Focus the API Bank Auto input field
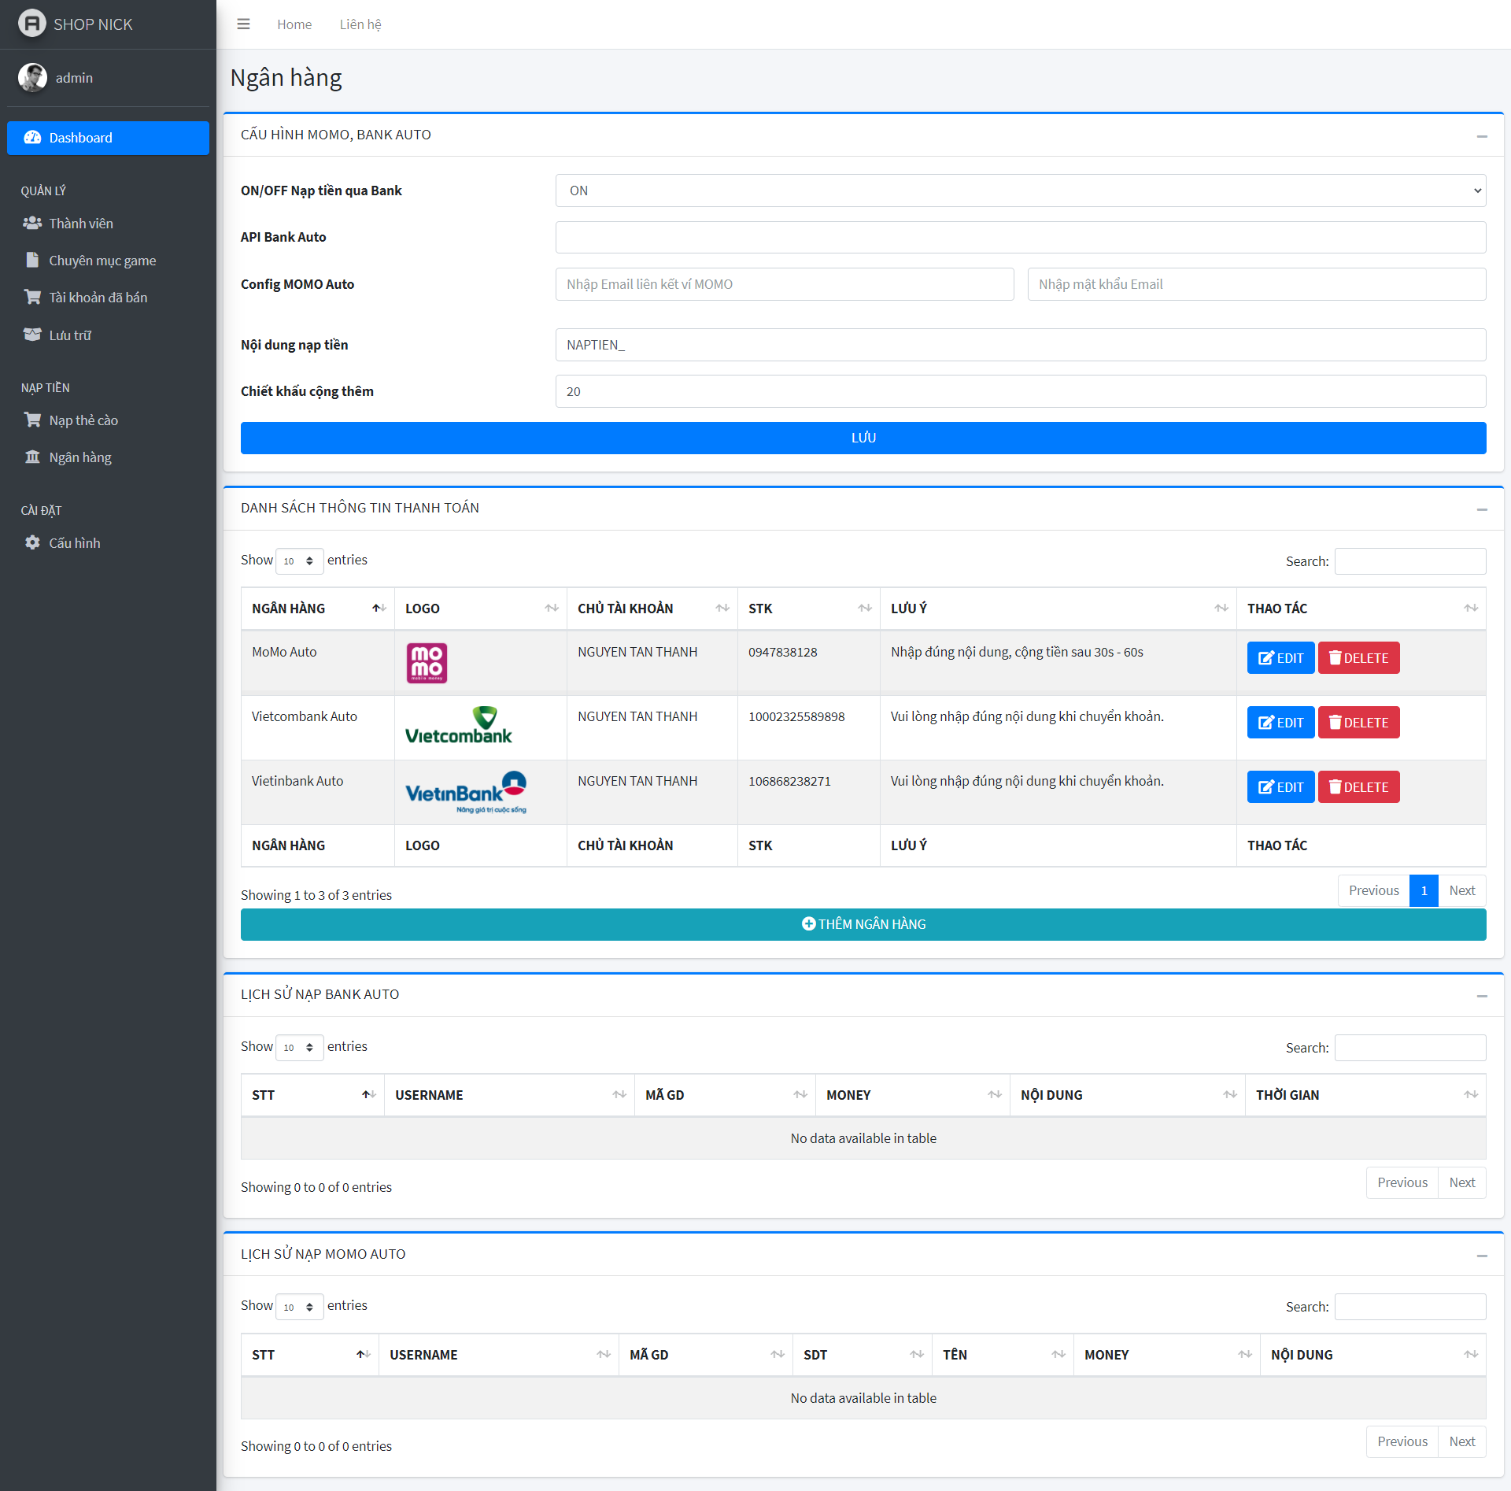Screen dimensions: 1511x1491 click(x=1020, y=238)
